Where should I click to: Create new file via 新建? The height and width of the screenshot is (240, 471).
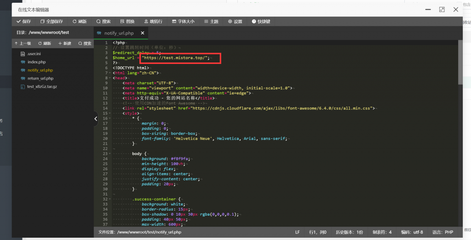click(64, 43)
